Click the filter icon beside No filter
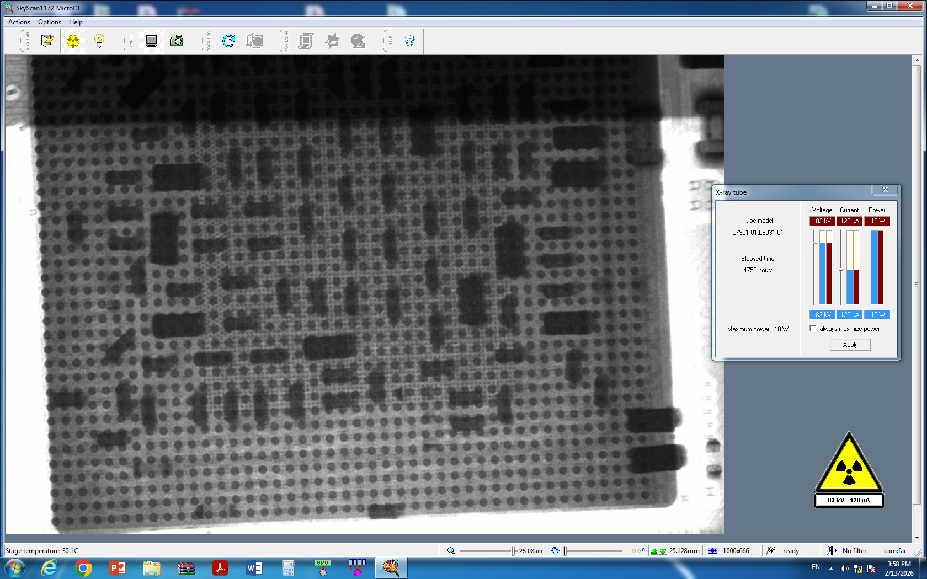This screenshot has height=579, width=927. point(832,551)
